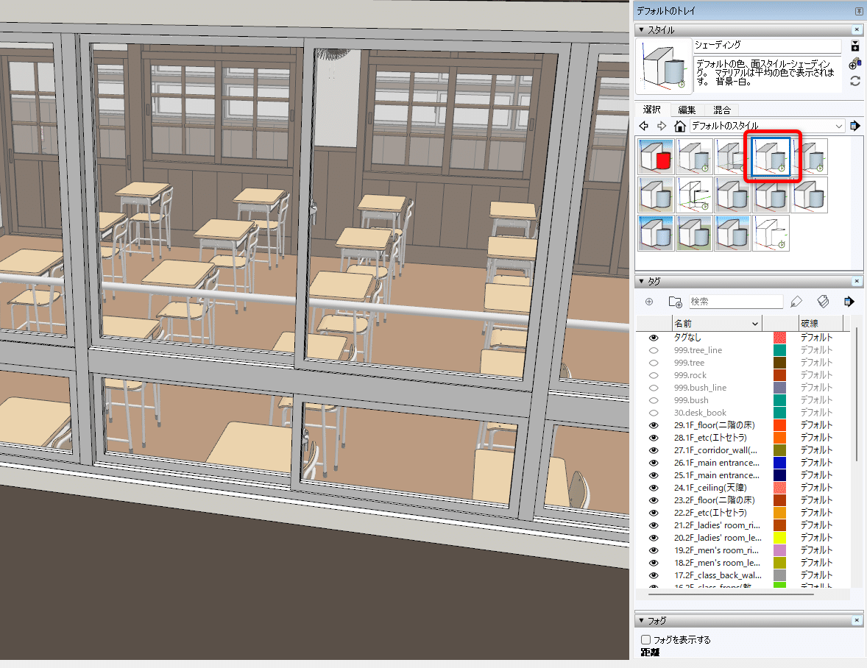
Task: Show the 999.bush_line tag
Action: 654,388
